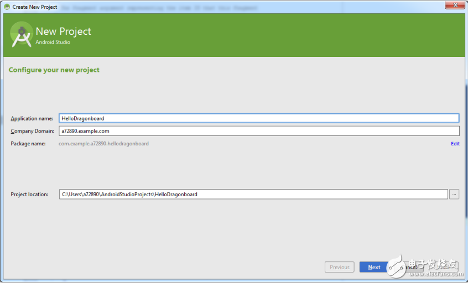
Task: Click the Android Studio logo in the green header
Action: click(21, 35)
